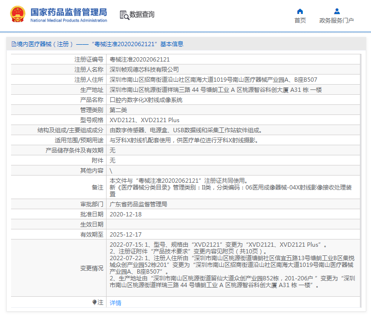
Task: Open 政务服务门户 text link
Action: pos(336,20)
